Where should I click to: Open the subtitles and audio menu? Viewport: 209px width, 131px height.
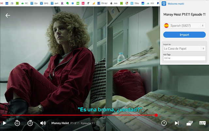(202, 123)
